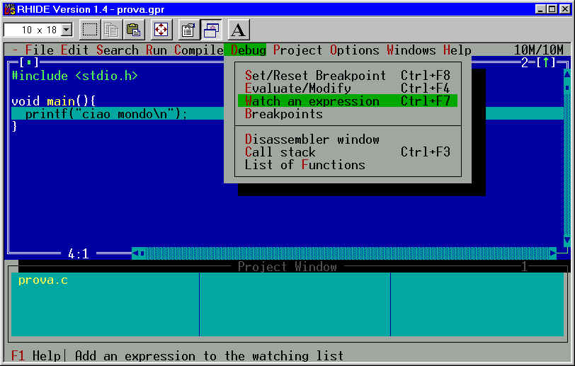Choose Evaluate/Modify from Debug menu
Viewport: 575px width, 366px height.
tap(297, 88)
